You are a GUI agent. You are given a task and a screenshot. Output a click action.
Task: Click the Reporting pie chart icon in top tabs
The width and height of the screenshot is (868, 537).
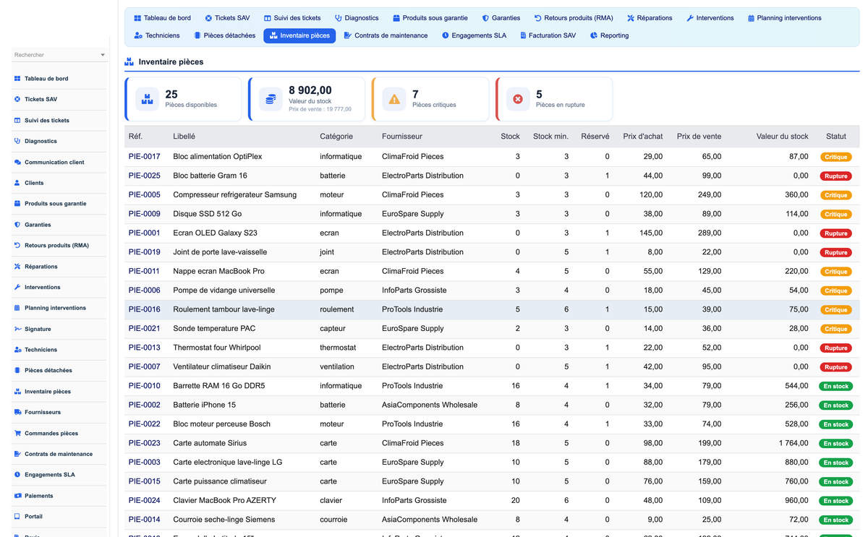click(x=594, y=35)
